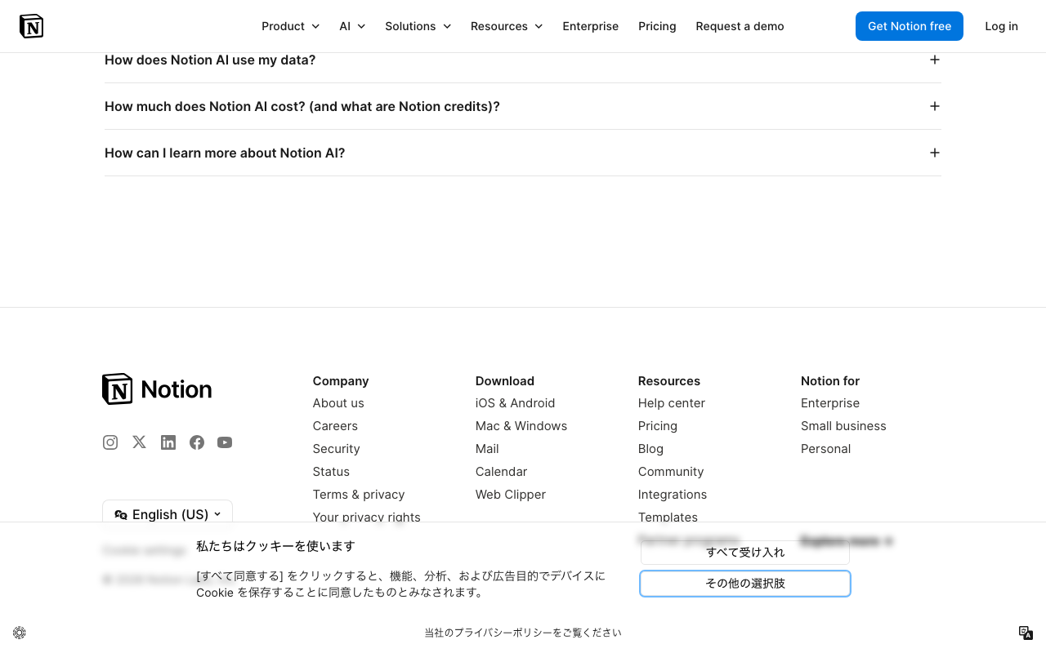
Task: Open the Templates footer link
Action: click(668, 517)
